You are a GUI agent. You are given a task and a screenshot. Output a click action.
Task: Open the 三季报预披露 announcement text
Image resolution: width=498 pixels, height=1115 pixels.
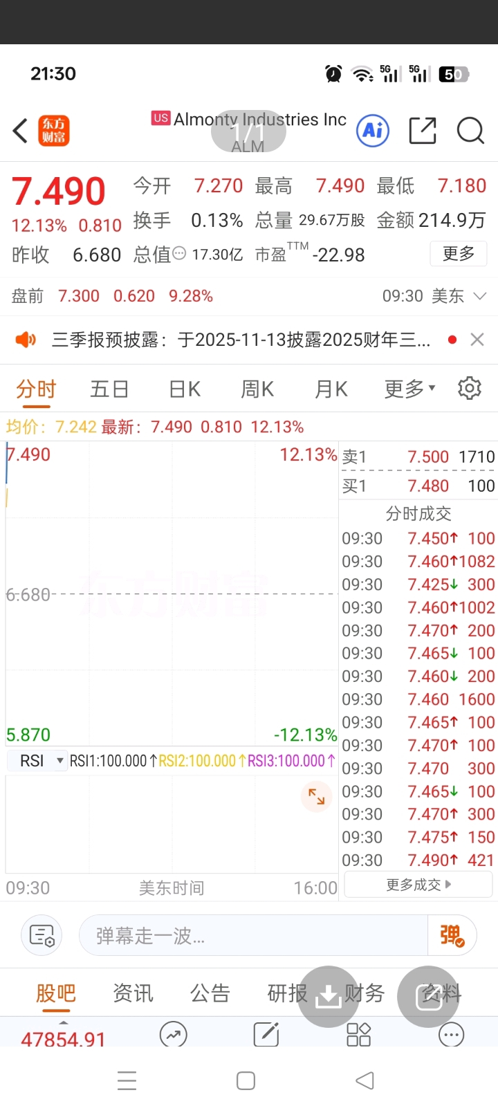(241, 340)
